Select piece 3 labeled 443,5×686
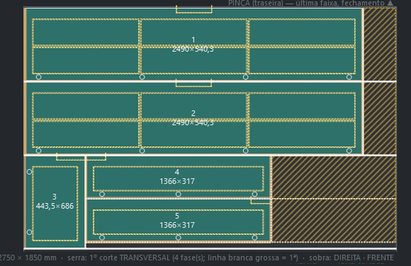411x266 pixels. 55,202
